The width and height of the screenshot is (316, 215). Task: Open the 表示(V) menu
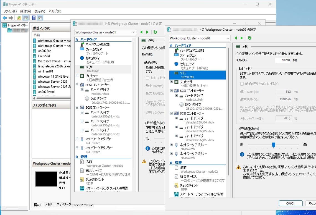click(x=40, y=11)
